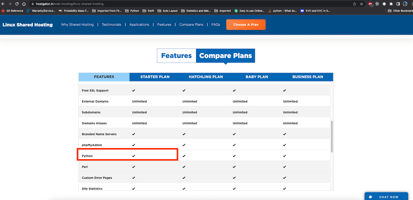Open the Auto Layout bookmarks folder
Screen dimensions: 413x200
click(167, 11)
